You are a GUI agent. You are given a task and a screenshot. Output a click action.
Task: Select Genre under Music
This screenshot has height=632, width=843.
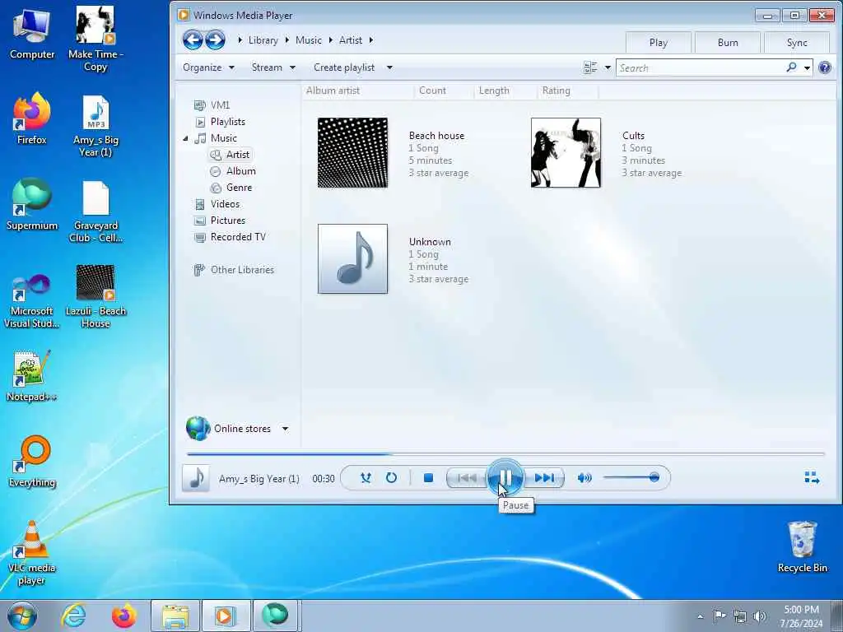[x=239, y=188]
